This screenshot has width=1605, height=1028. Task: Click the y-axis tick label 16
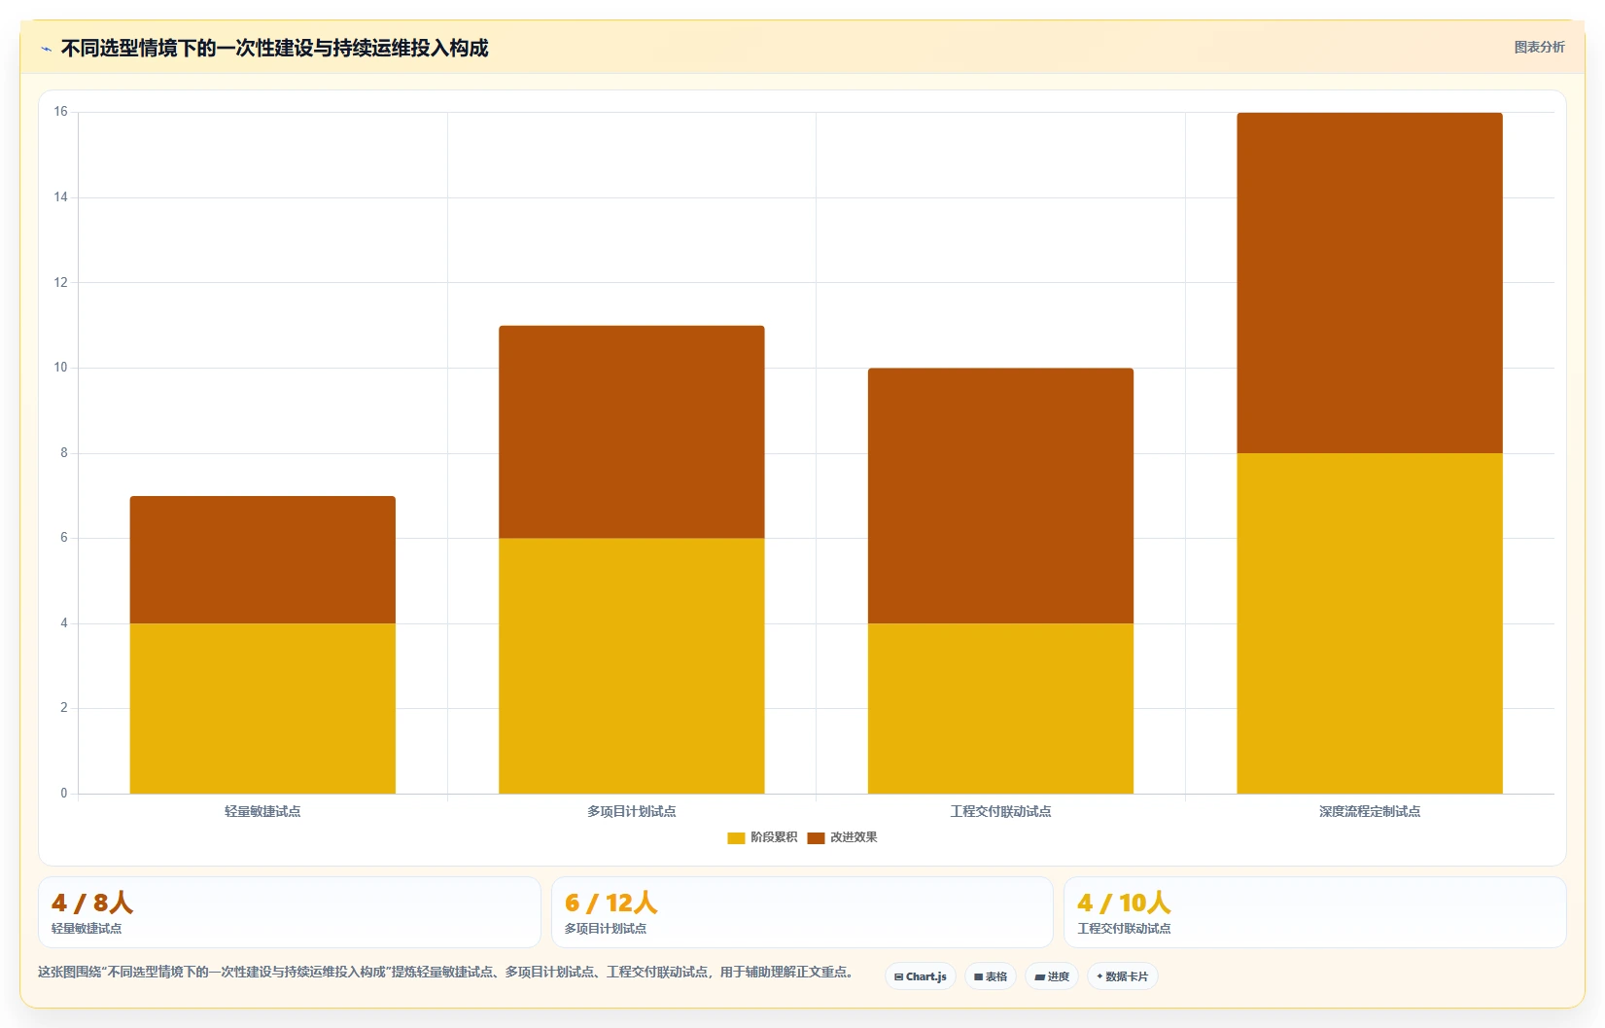click(61, 112)
